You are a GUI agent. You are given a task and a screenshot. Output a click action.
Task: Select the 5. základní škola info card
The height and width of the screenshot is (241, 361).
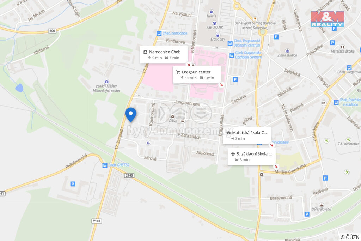pyautogui.click(x=251, y=157)
